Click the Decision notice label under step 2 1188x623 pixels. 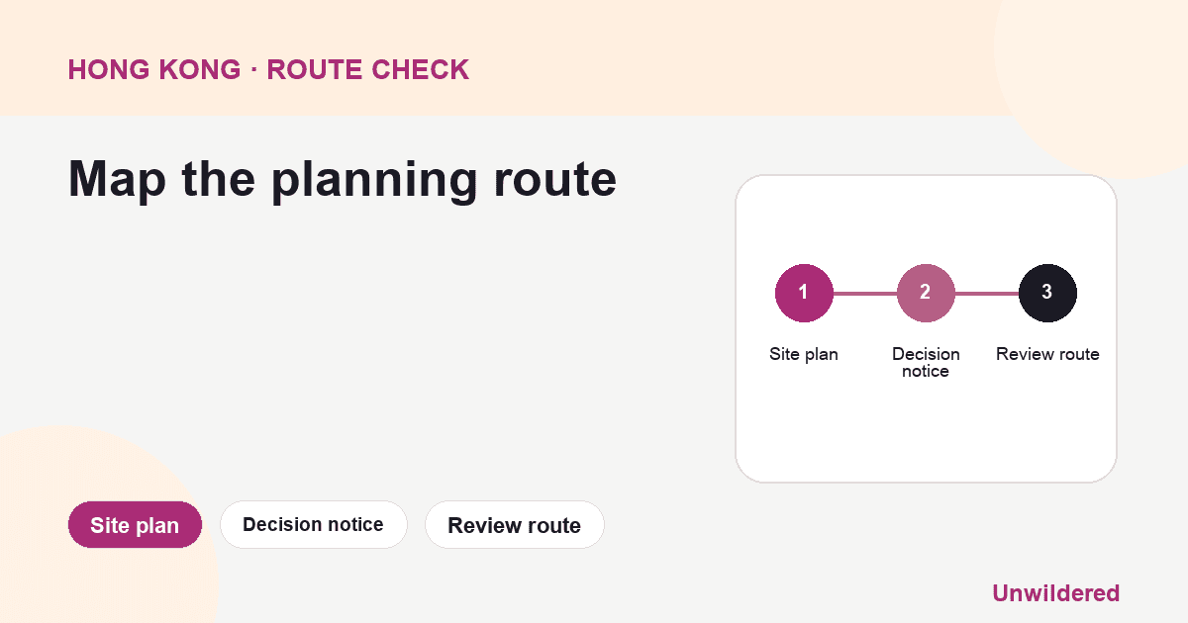tap(926, 363)
